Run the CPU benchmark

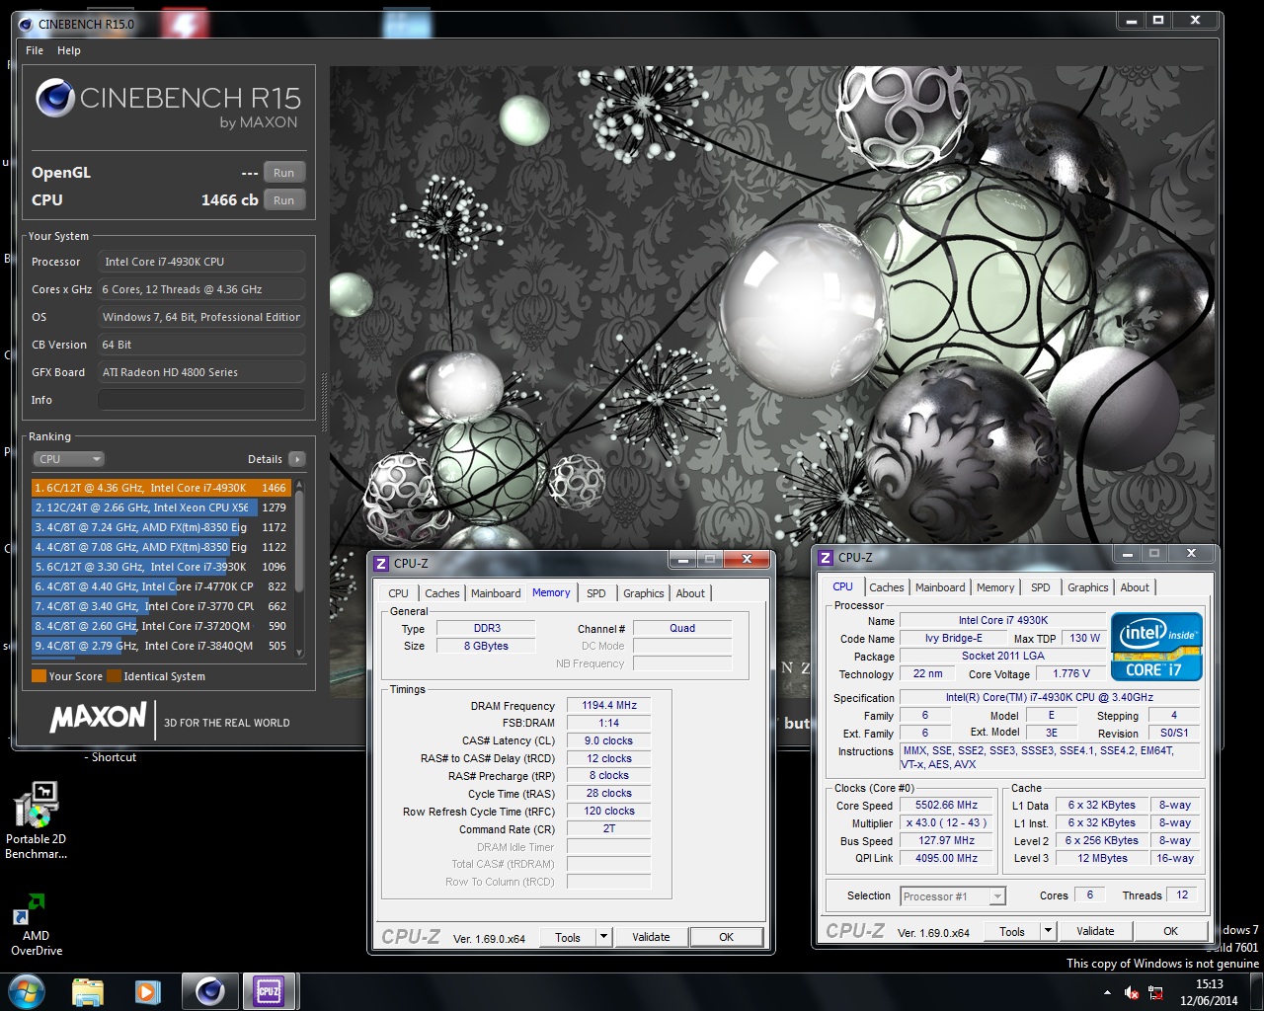(283, 200)
